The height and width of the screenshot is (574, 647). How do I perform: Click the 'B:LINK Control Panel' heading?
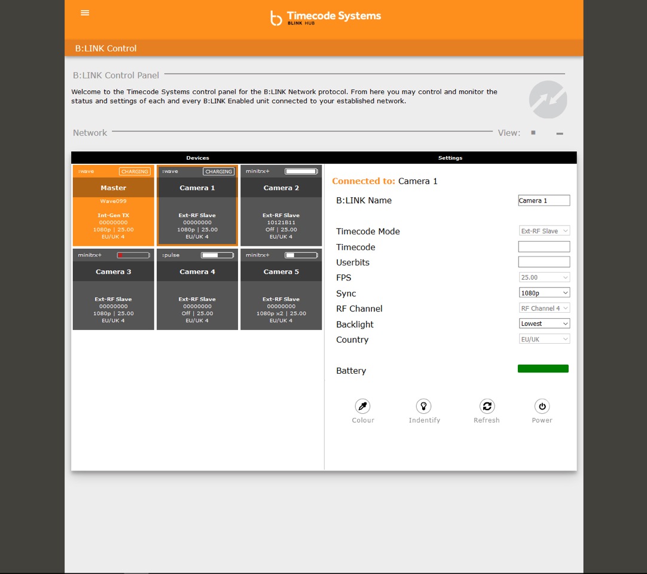point(116,75)
